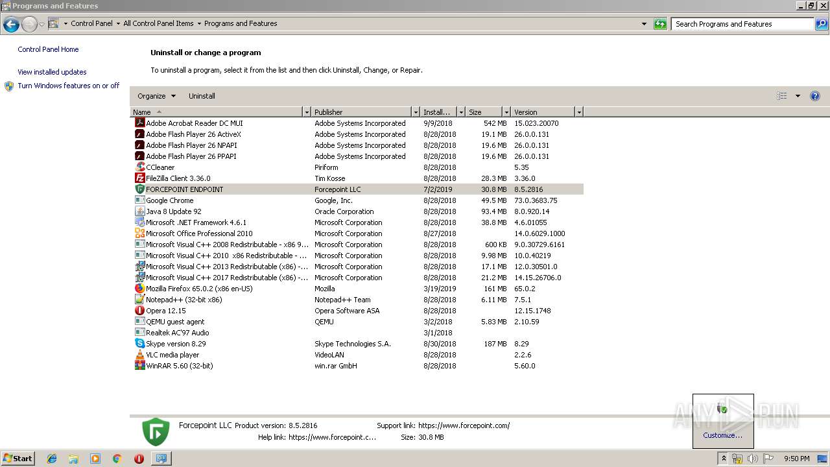
Task: Select the FileZilla Client icon
Action: [139, 178]
